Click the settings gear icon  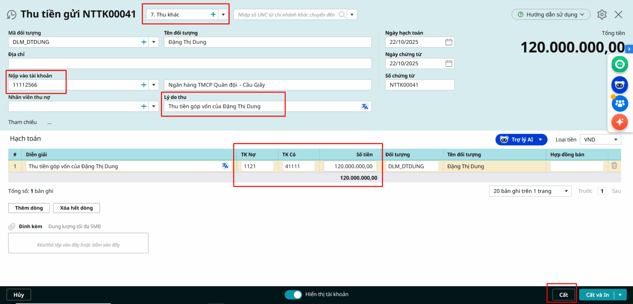(x=602, y=15)
